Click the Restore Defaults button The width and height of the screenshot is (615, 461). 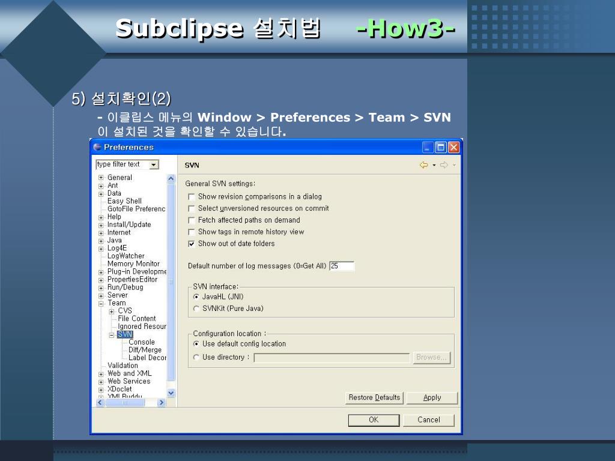pos(375,397)
